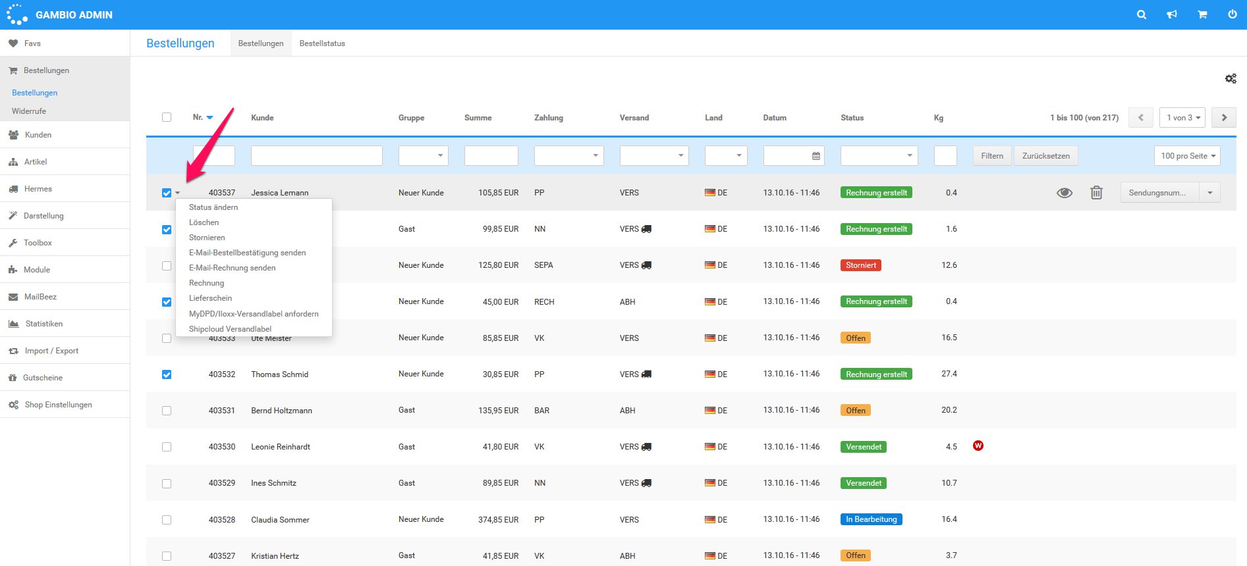Click the power logout icon
The image size is (1247, 566).
tap(1232, 14)
